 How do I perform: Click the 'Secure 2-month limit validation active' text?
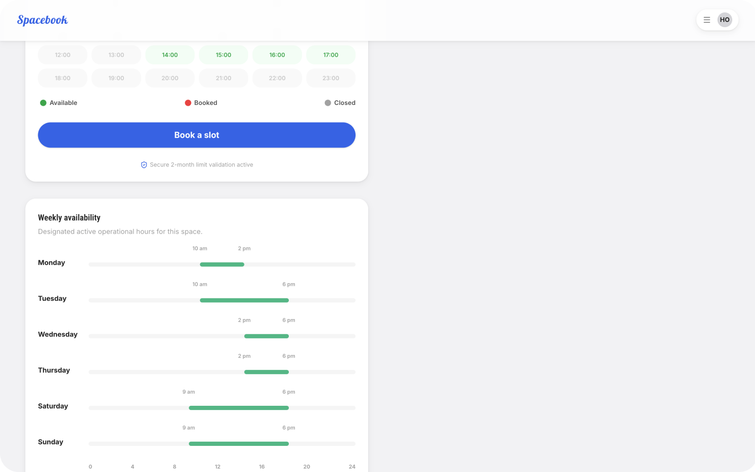[x=202, y=165]
